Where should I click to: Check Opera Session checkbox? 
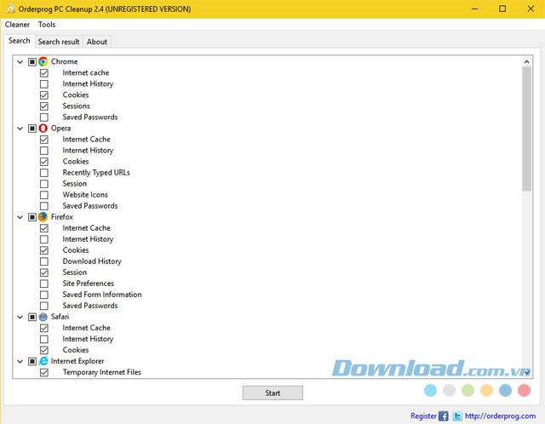click(x=44, y=184)
